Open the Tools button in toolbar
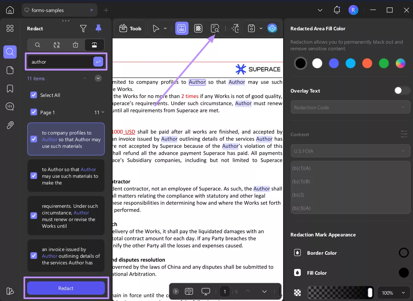The width and height of the screenshot is (413, 301). [130, 29]
